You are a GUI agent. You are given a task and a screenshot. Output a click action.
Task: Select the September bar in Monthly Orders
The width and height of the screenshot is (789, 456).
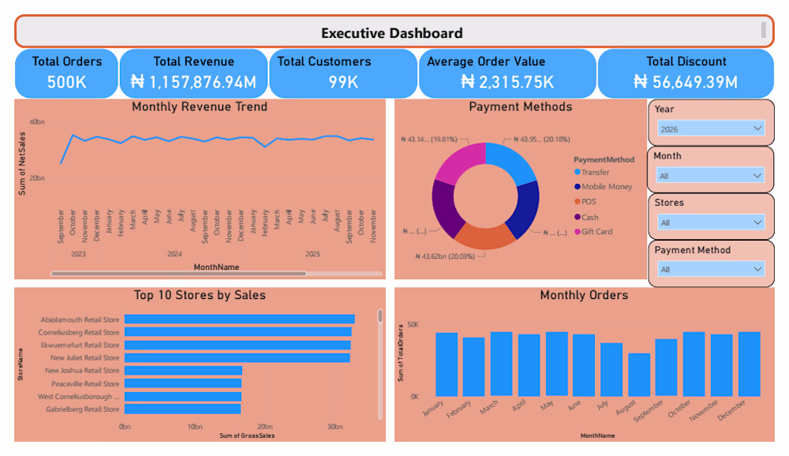click(666, 368)
